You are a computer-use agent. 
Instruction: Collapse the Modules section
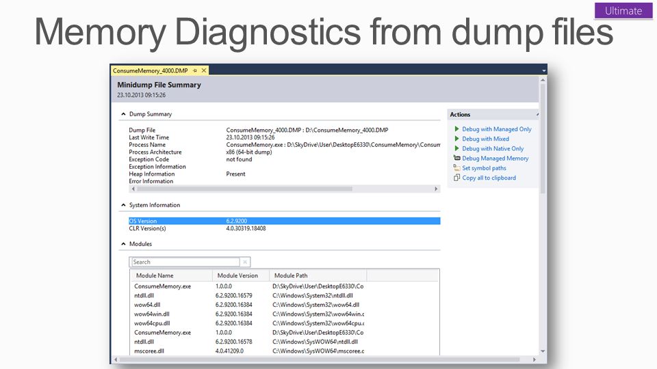click(x=123, y=244)
